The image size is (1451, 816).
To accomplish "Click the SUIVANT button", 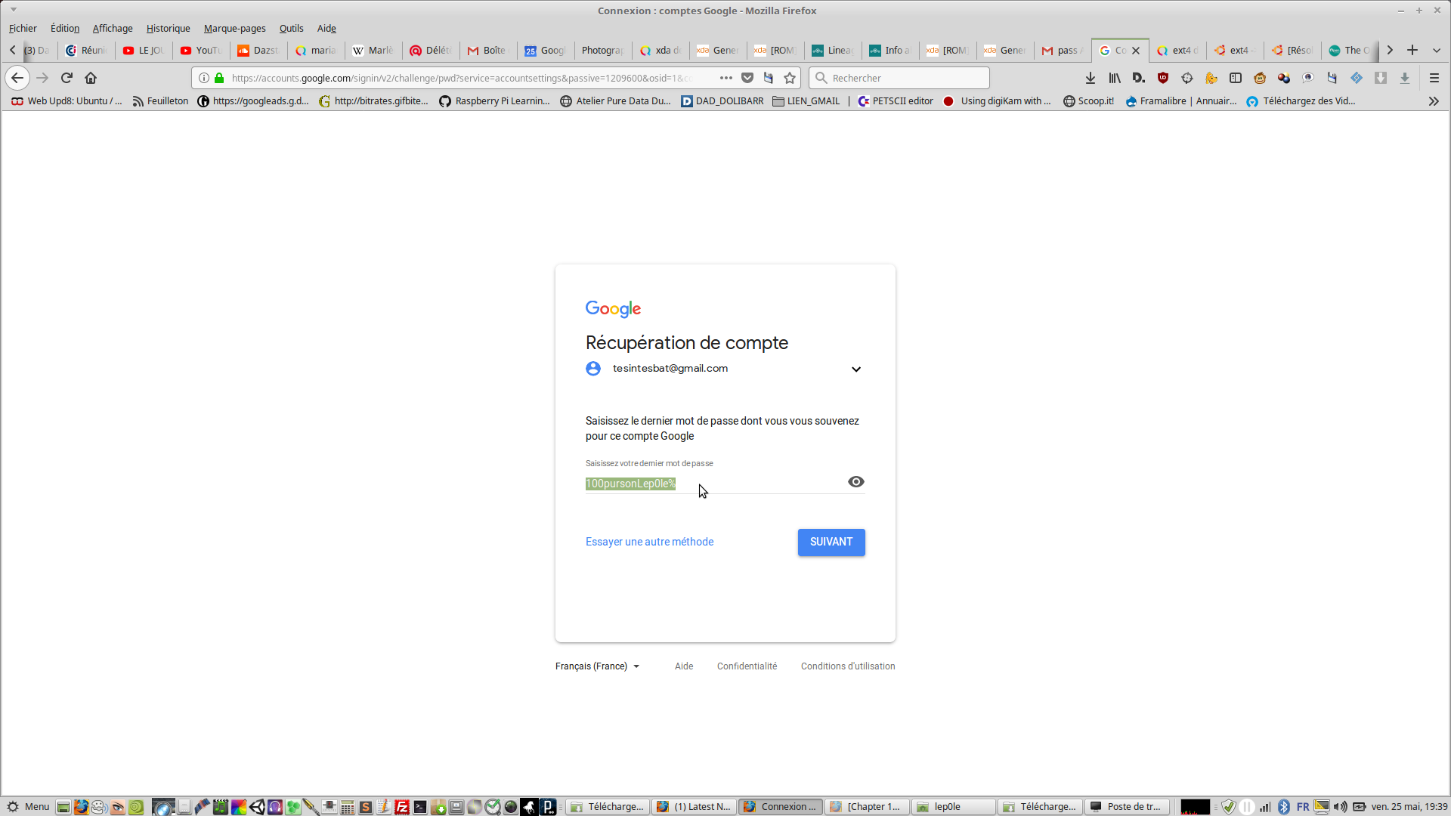I will [831, 542].
